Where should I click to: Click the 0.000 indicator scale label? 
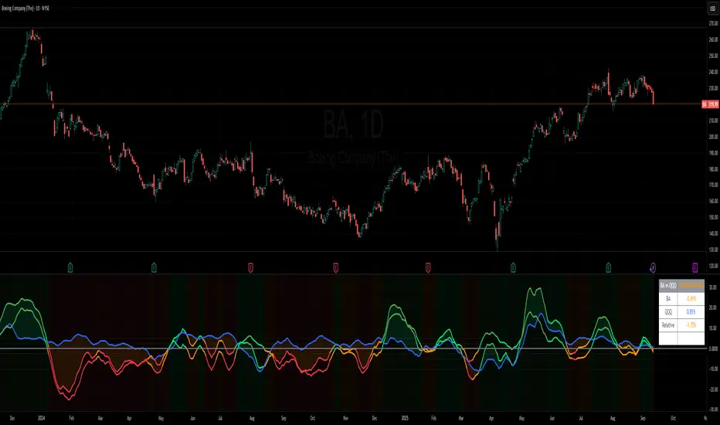tap(713, 348)
